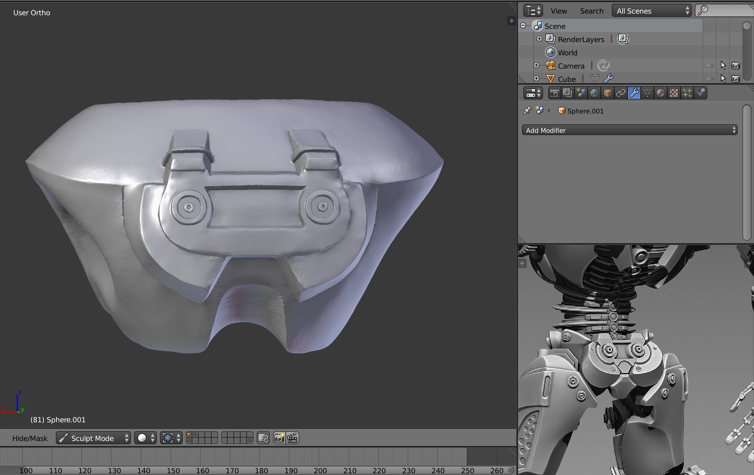
Task: Toggle lock layers to scene button
Action: 263,438
